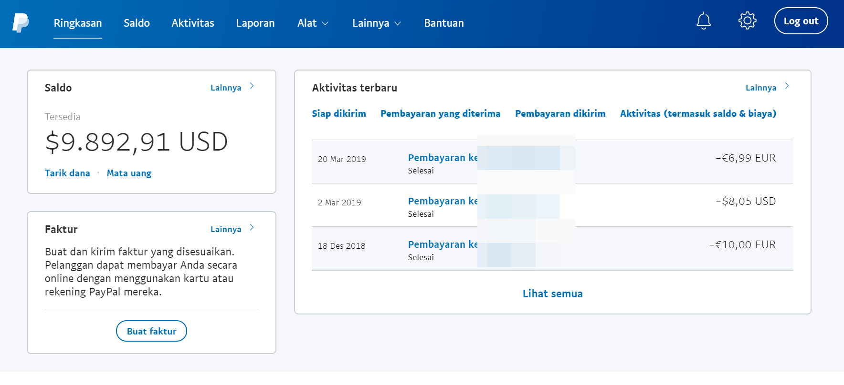Click the 18 Des 2018 date
Viewport: 844px width, 385px height.
coord(341,246)
